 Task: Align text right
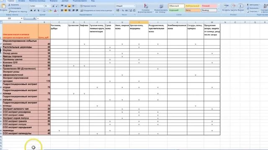(69, 10)
